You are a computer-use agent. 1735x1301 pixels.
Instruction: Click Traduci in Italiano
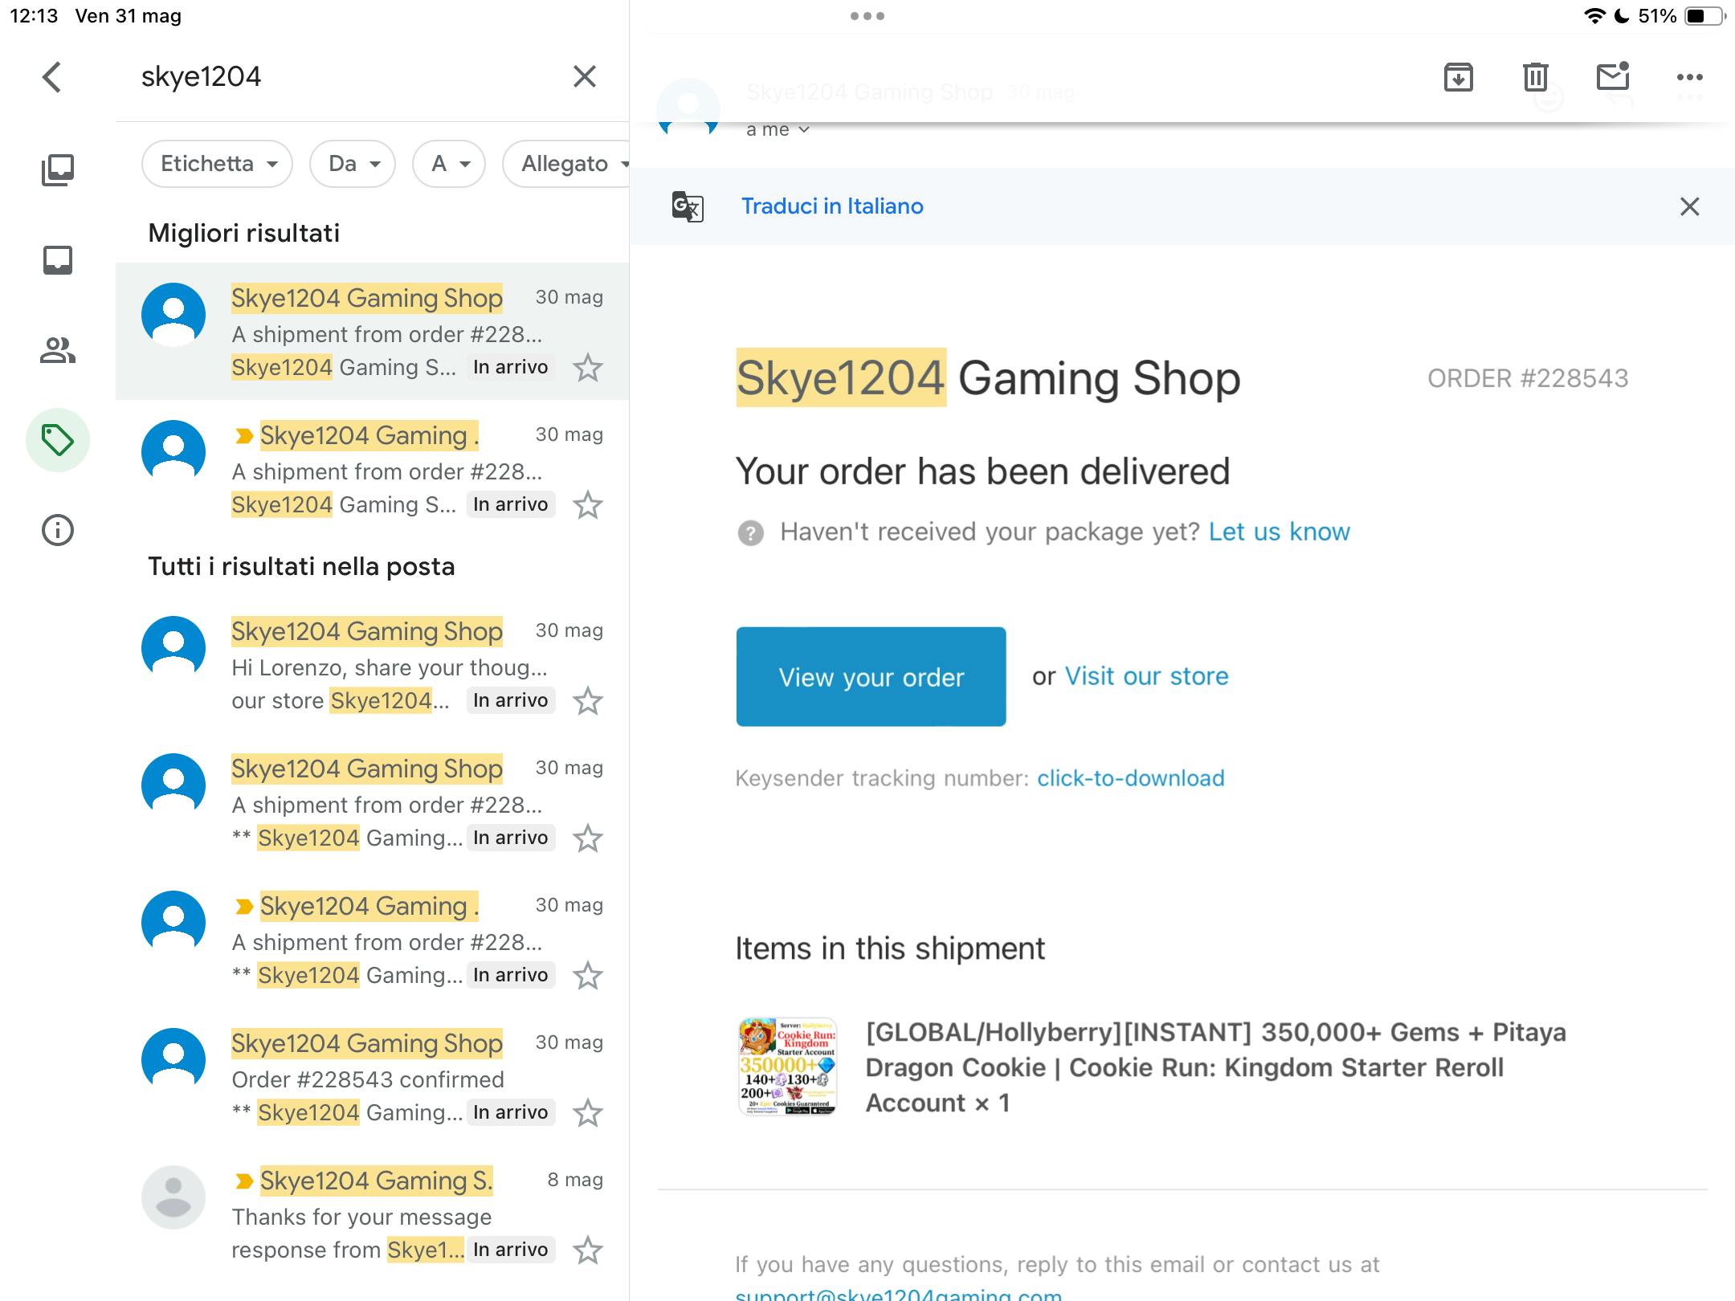pos(831,206)
